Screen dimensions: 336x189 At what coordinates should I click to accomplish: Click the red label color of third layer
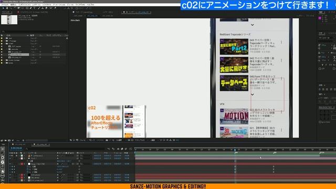click(x=22, y=164)
